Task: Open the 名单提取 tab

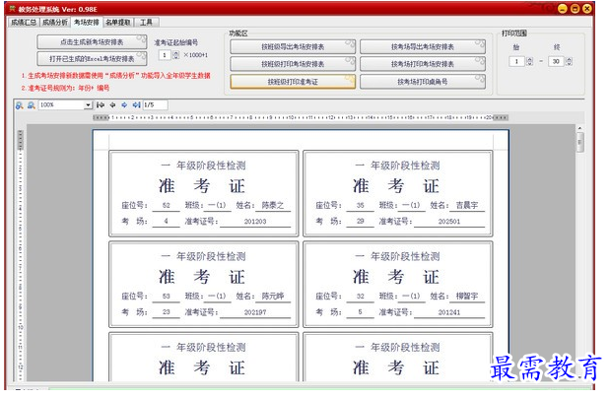Action: click(118, 22)
